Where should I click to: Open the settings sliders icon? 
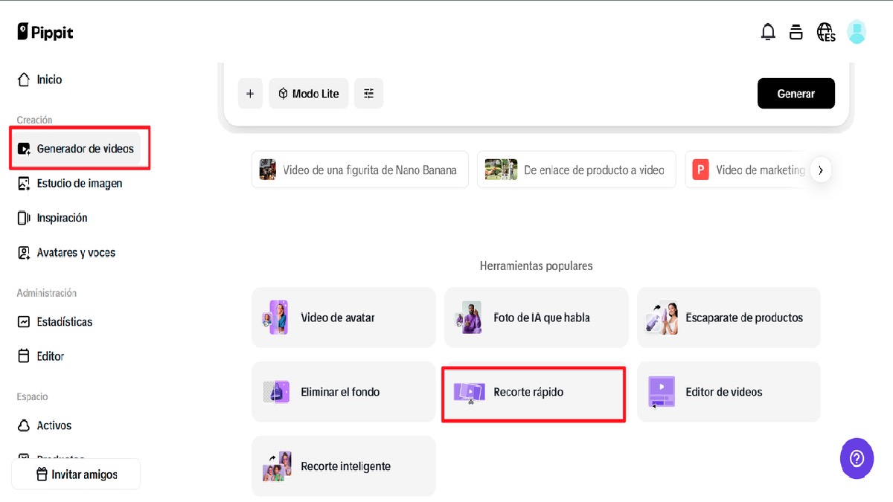(368, 94)
